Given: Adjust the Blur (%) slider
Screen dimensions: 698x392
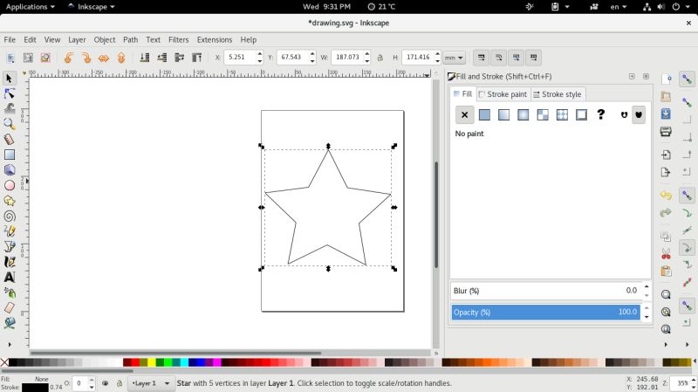Looking at the screenshot, I should (x=546, y=291).
